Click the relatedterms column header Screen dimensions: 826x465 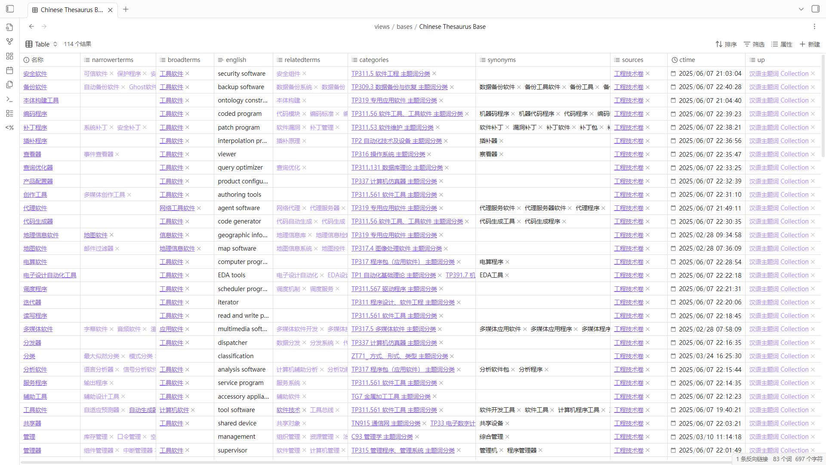pyautogui.click(x=310, y=60)
